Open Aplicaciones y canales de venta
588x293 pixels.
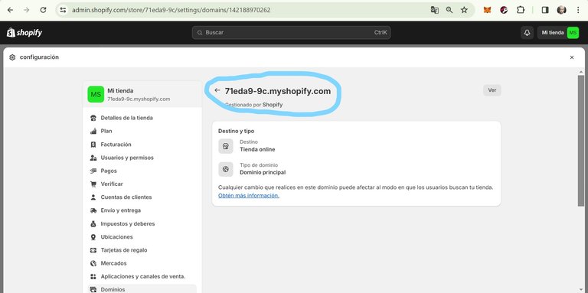142,276
